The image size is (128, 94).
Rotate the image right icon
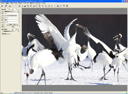[x=49, y=6]
